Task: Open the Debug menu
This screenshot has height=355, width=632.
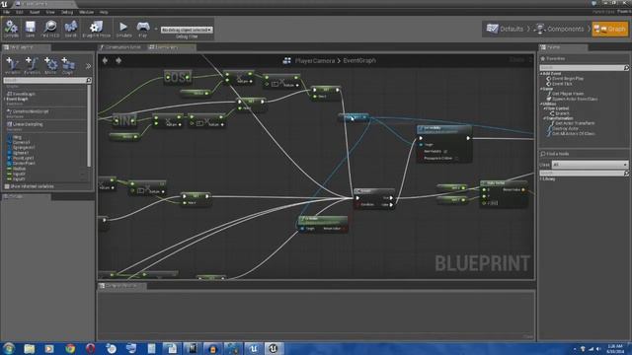Action: (67, 12)
